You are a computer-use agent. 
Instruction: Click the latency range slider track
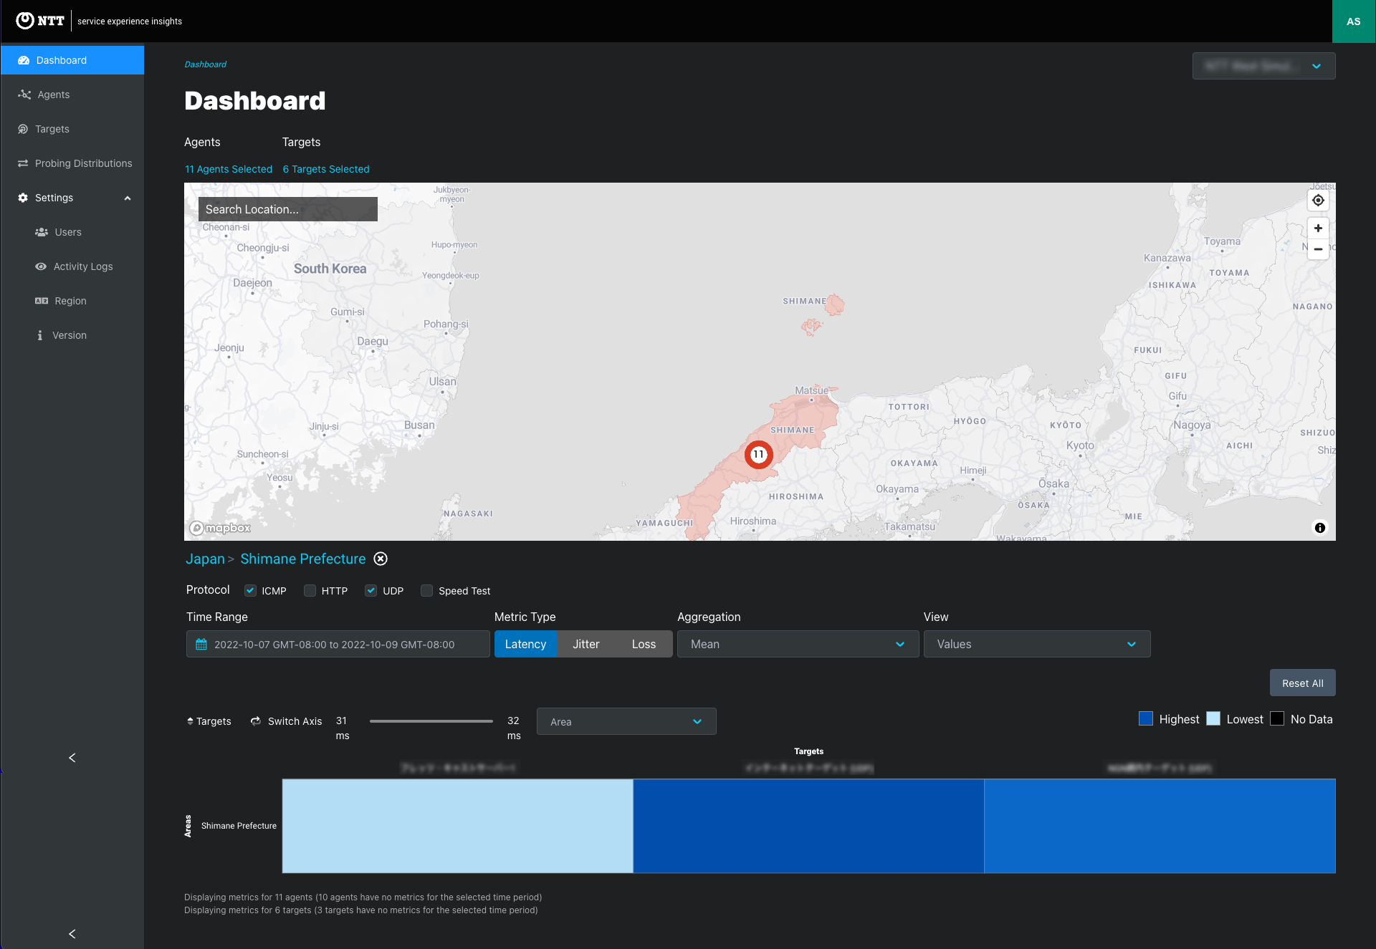click(x=431, y=721)
